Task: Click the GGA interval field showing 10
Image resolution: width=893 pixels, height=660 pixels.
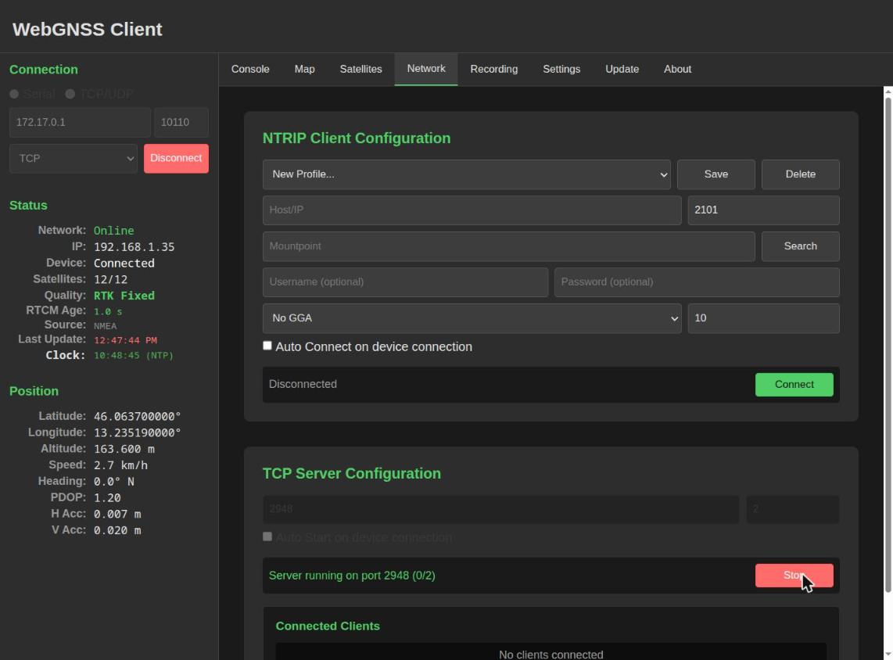Action: [x=763, y=318]
